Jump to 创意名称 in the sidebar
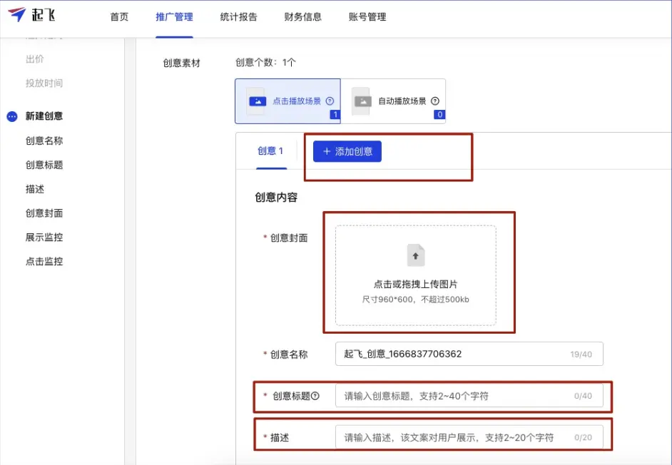 pyautogui.click(x=44, y=140)
